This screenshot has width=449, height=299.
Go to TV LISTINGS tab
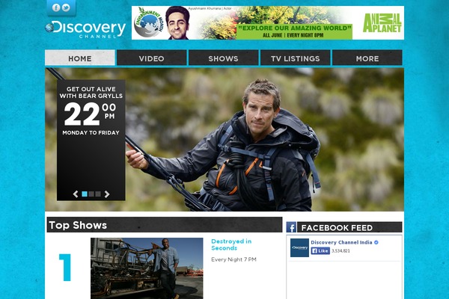pos(296,58)
